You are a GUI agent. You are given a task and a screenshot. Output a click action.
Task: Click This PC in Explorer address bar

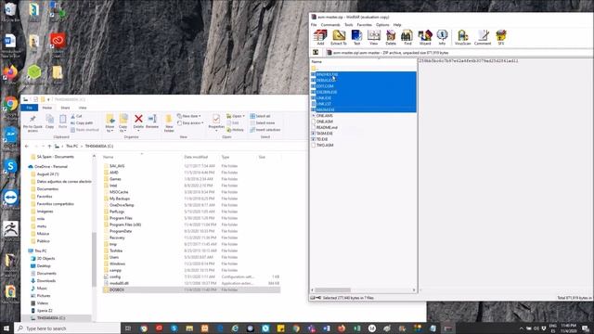(x=72, y=147)
